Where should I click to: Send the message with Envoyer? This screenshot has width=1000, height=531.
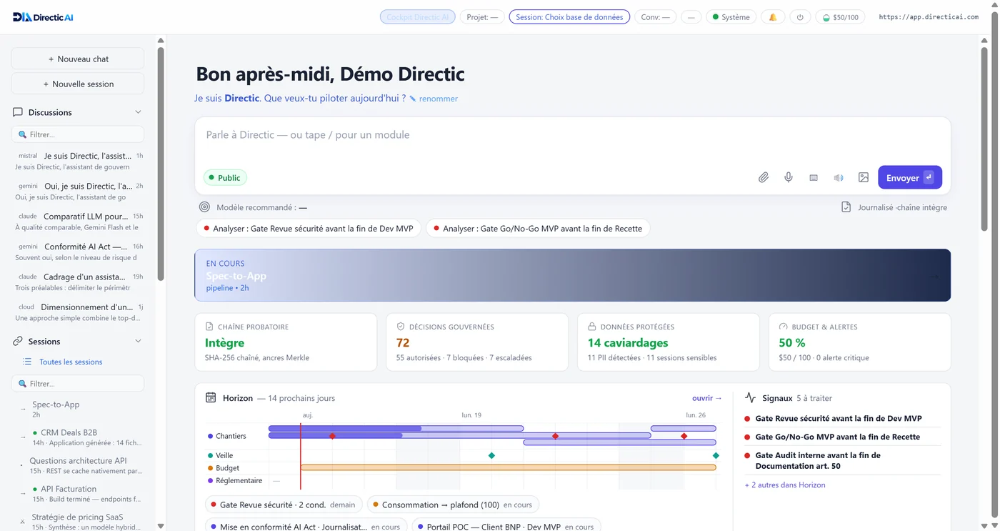[x=910, y=177]
